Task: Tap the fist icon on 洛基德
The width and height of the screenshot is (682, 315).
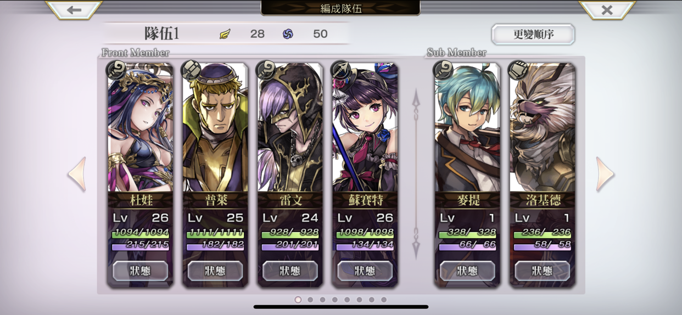Action: 518,70
